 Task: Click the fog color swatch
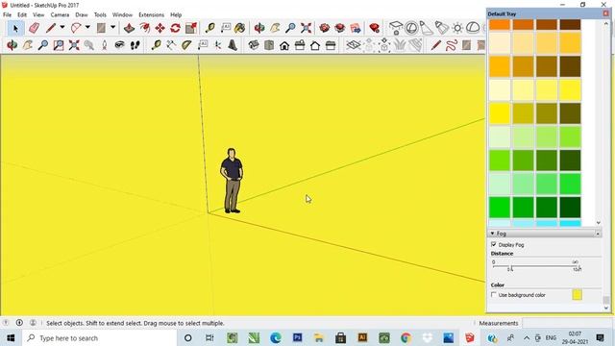(x=577, y=295)
